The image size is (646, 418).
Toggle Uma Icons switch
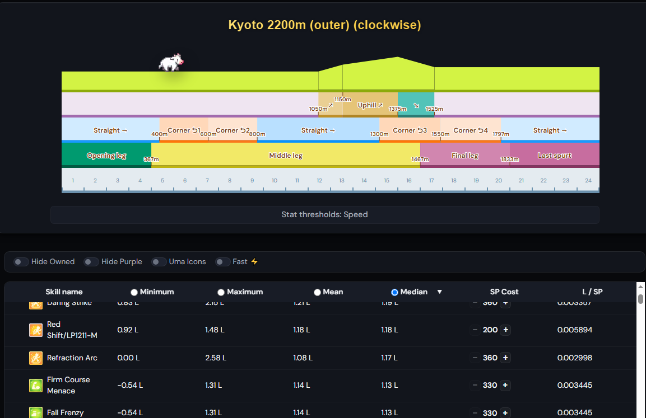[159, 262]
